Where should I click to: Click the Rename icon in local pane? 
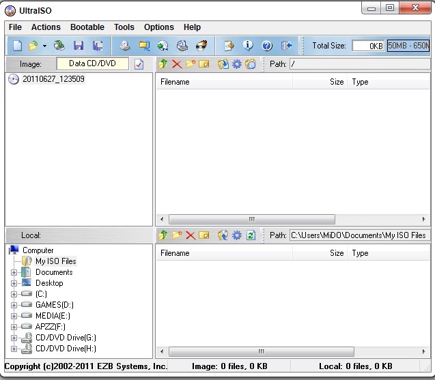204,235
